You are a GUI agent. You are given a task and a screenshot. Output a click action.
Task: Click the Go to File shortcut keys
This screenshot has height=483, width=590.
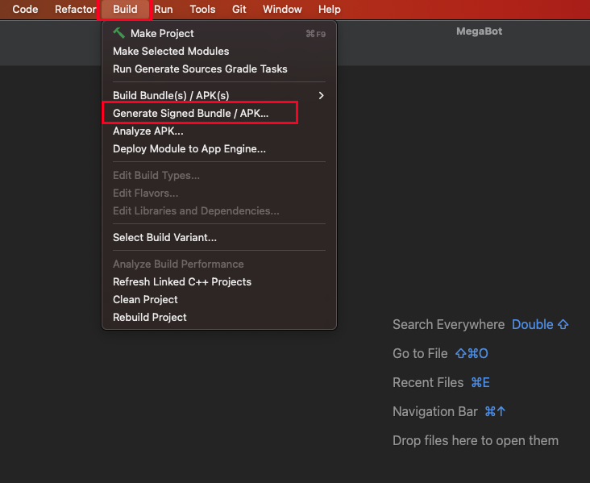pyautogui.click(x=472, y=353)
